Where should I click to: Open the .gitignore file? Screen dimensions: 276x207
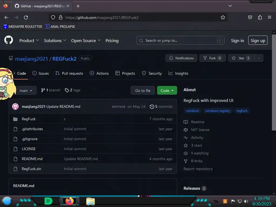tap(30, 139)
